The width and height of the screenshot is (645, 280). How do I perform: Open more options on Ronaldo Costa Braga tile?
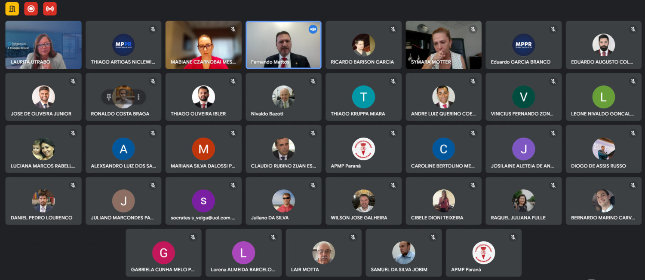(x=138, y=97)
